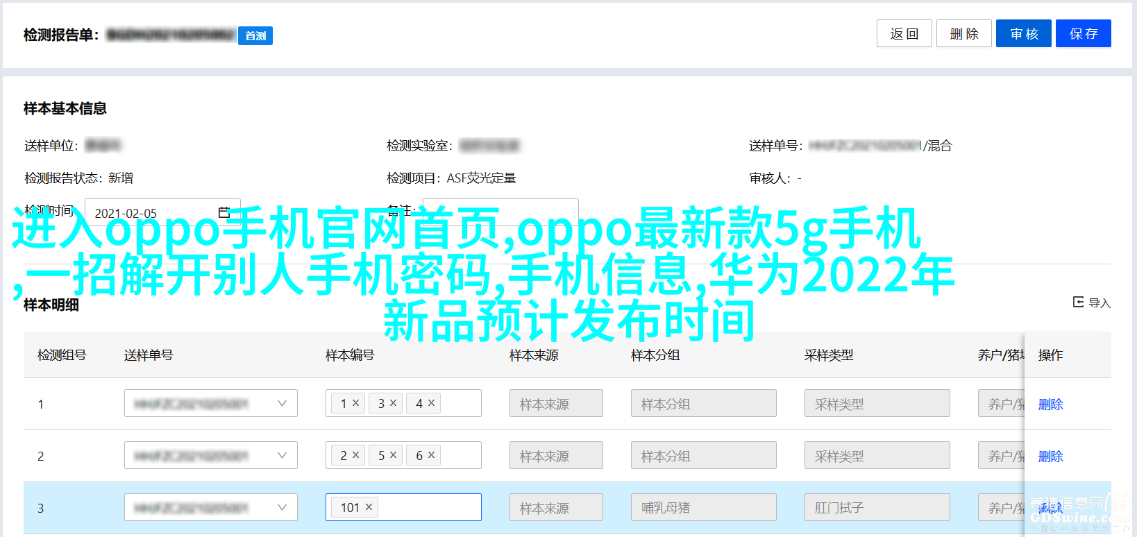Click the 采样类型 field in row 1
1137x537 pixels.
pos(877,403)
